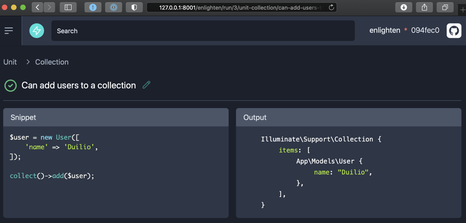Screen dimensions: 466x223
Task: Click the blue exclamation extension icon
Action: click(93, 7)
